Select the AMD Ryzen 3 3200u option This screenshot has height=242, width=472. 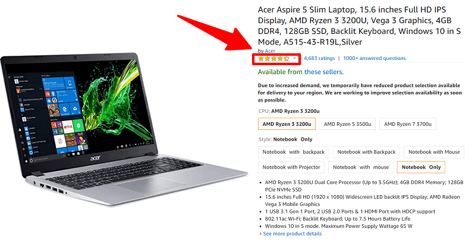click(x=287, y=124)
